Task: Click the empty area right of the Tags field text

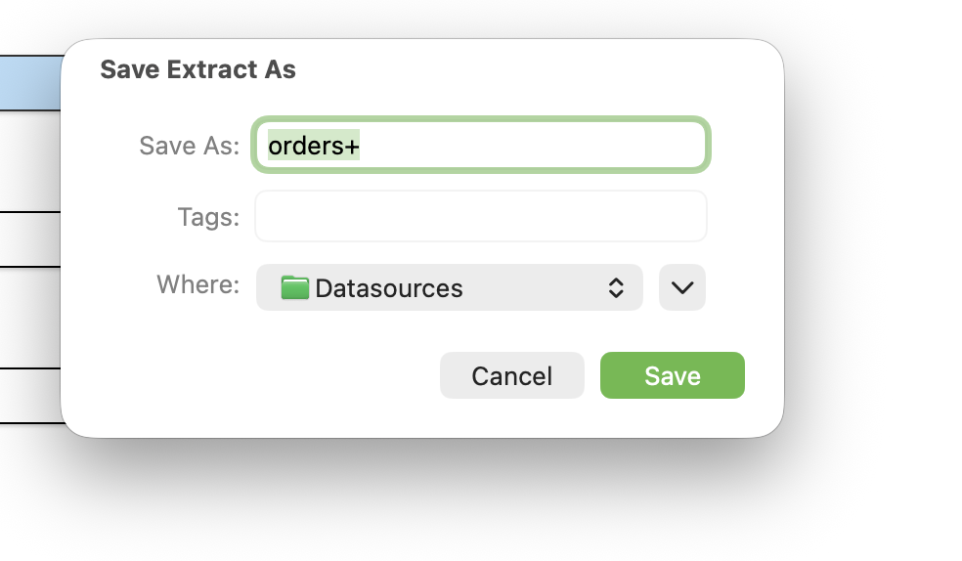Action: coord(587,216)
